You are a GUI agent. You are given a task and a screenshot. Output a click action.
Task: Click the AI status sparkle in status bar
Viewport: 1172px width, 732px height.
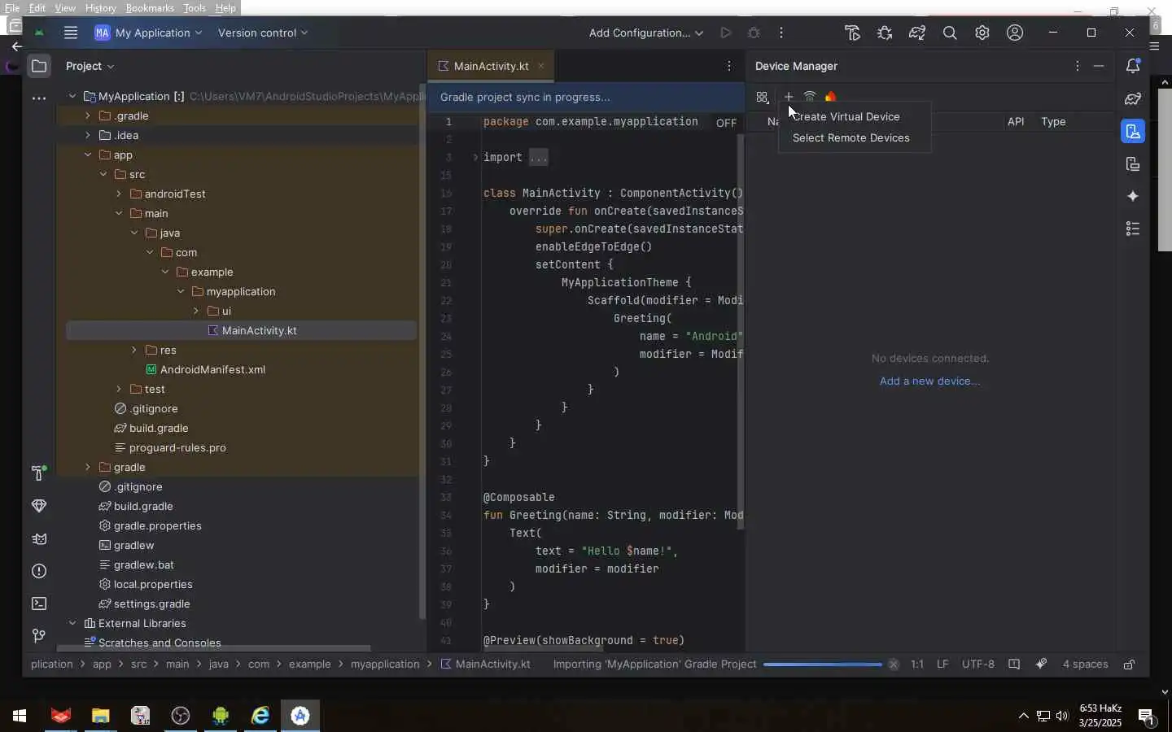coord(1041,664)
